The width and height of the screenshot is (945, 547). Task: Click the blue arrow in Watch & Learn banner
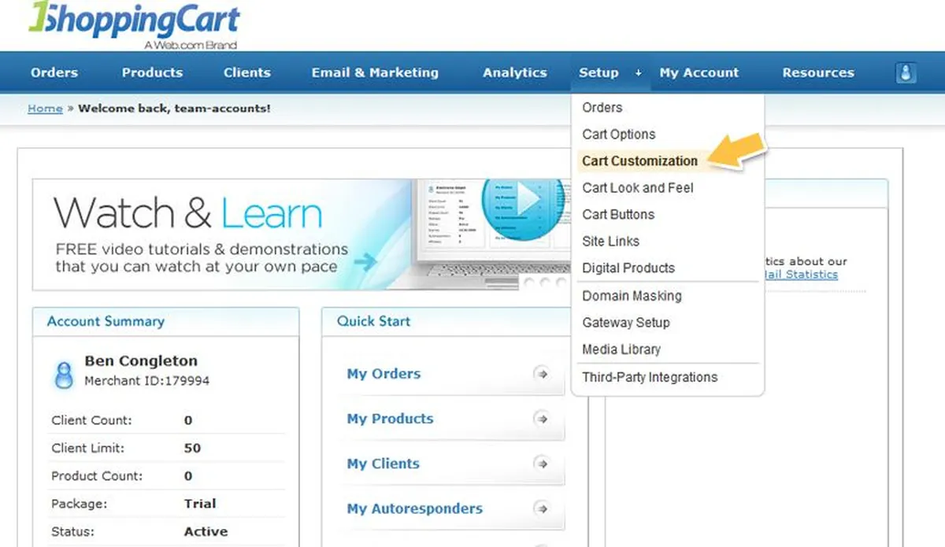365,261
